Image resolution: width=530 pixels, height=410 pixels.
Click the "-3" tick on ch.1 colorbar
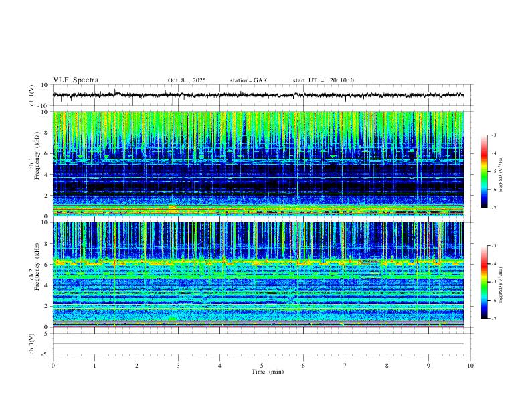tap(493, 135)
